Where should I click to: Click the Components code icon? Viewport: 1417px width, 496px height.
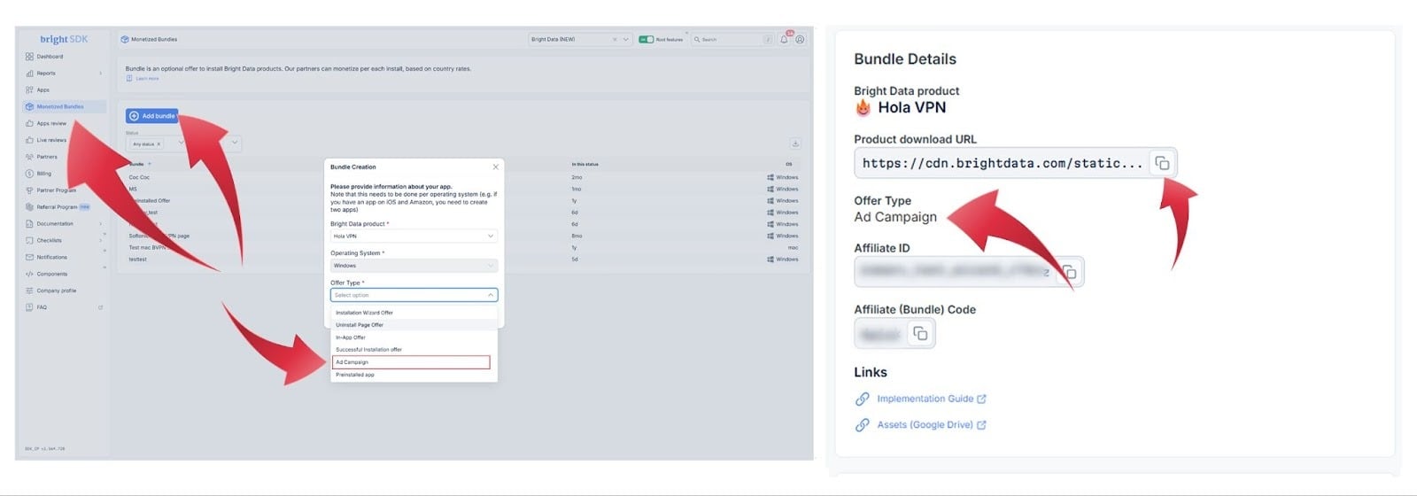(x=29, y=274)
